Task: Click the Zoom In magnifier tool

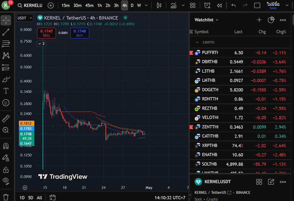Action: (6, 130)
